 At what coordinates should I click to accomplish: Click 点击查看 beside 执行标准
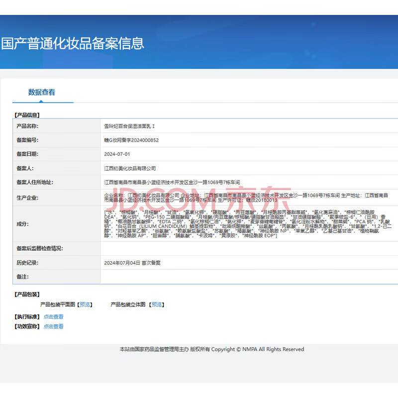[53, 316]
